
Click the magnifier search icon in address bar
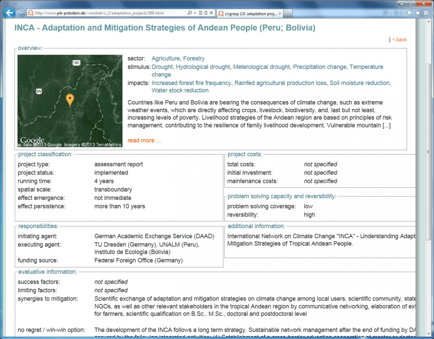tap(190, 13)
